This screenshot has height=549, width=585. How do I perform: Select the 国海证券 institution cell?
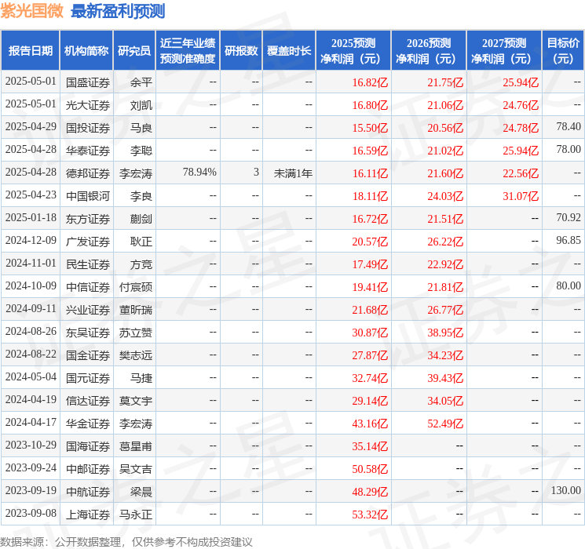(x=88, y=446)
